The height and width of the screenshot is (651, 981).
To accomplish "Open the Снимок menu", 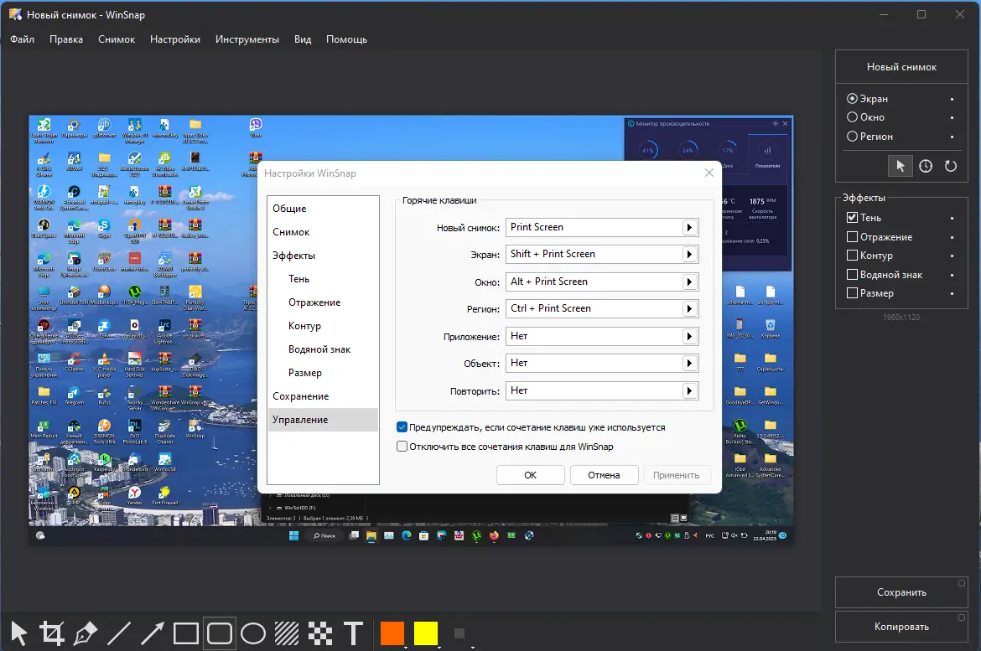I will point(117,39).
